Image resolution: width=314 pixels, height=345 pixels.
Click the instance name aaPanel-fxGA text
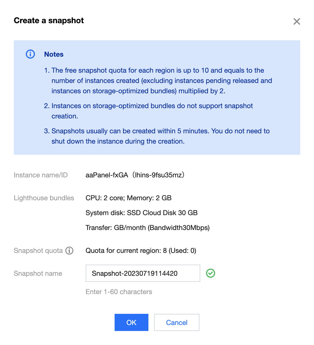[107, 175]
